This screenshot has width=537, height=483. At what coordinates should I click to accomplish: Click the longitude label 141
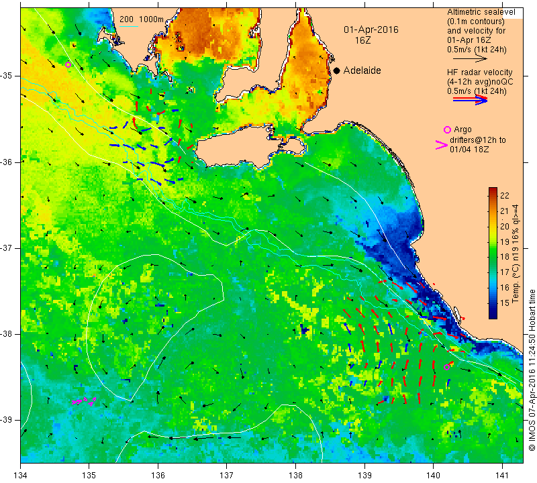[x=502, y=475]
